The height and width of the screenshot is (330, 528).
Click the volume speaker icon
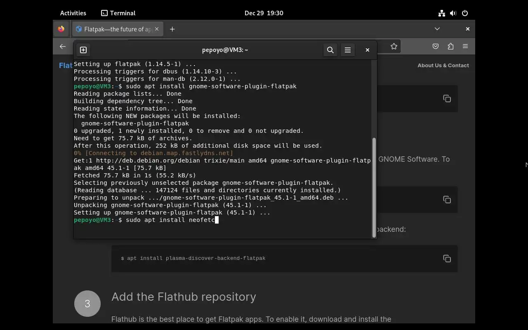click(453, 13)
